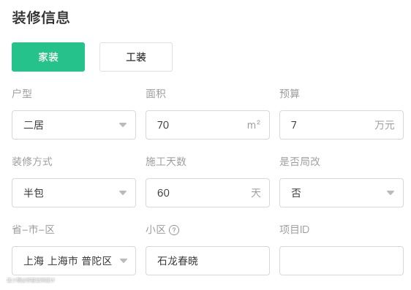This screenshot has height=290, width=411.
Task: Expand the 装修方式 dropdown showing 半包
Action: coord(74,193)
